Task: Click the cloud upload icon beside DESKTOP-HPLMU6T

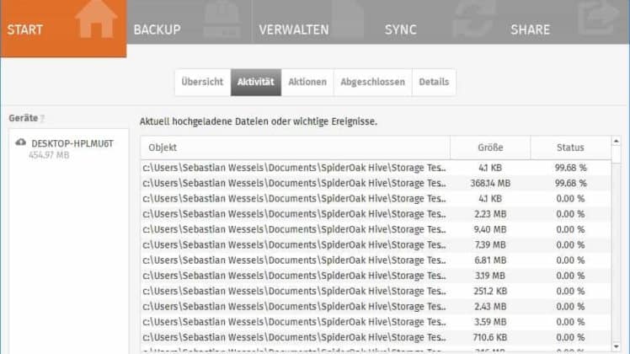Action: [x=20, y=142]
